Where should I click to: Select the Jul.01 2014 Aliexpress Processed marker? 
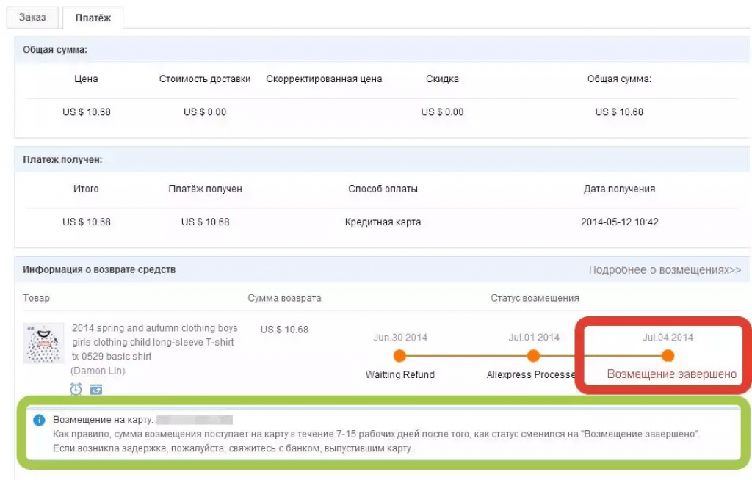click(533, 356)
